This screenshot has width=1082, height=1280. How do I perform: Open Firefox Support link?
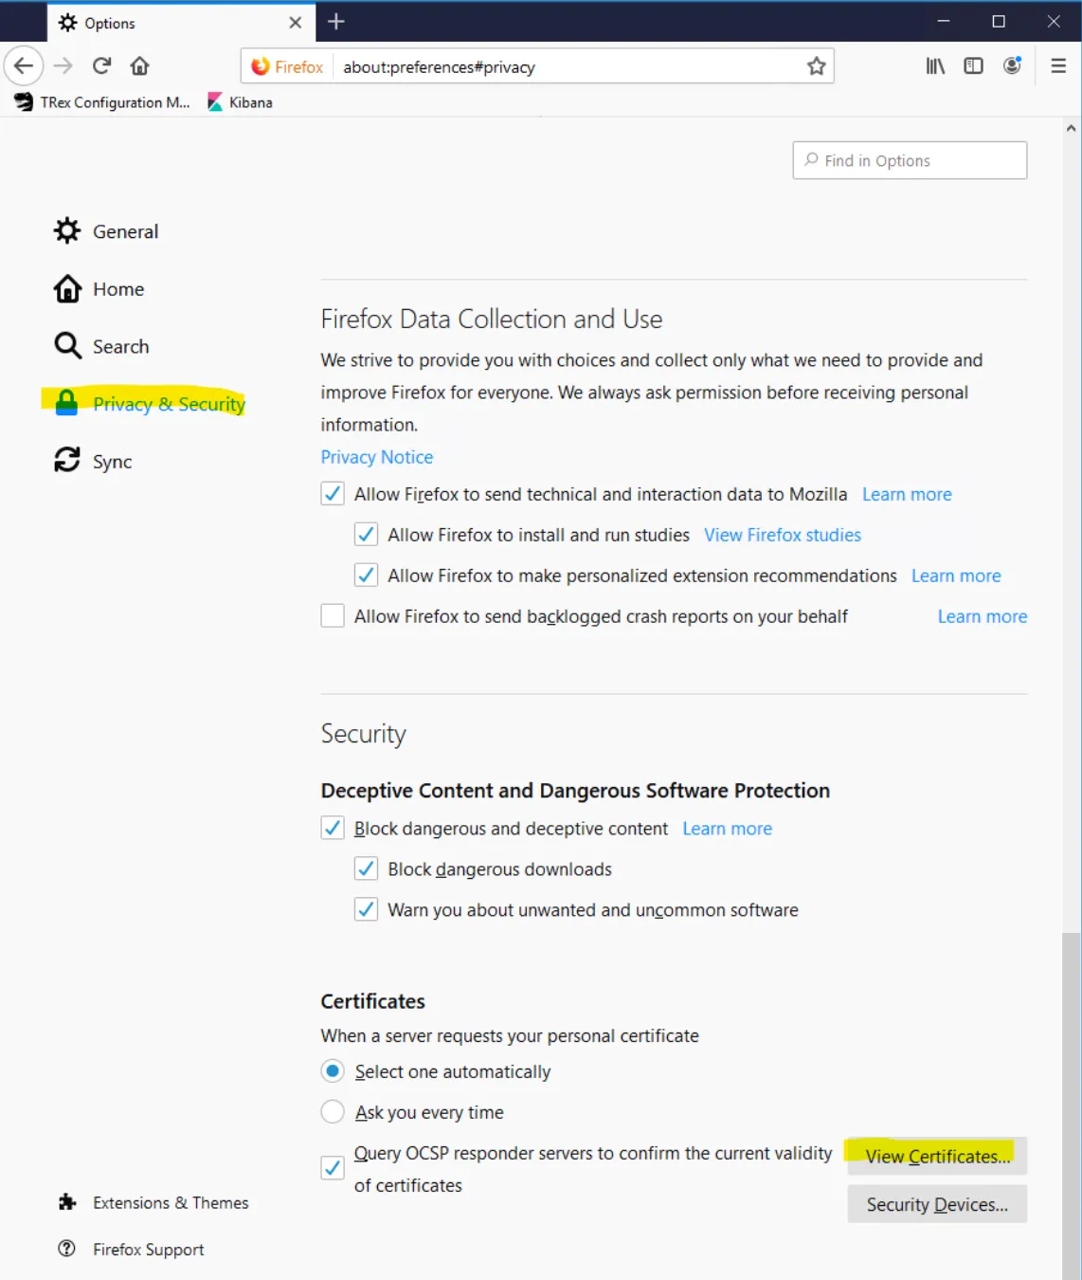131,1250
